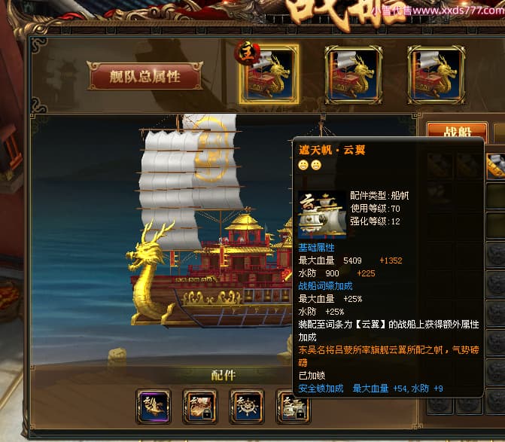Image resolution: width=505 pixels, height=442 pixels.
Task: Open the 舰队总属性 fleet attributes panel
Action: pyautogui.click(x=145, y=76)
